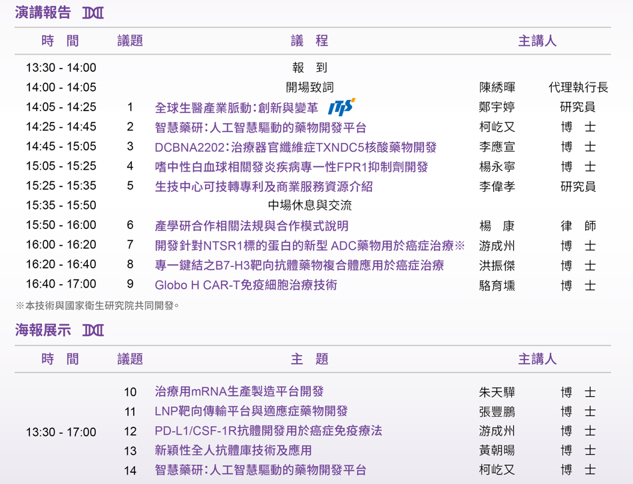The width and height of the screenshot is (633, 484).
Task: Click the title 代理執行長
Action: (578, 87)
